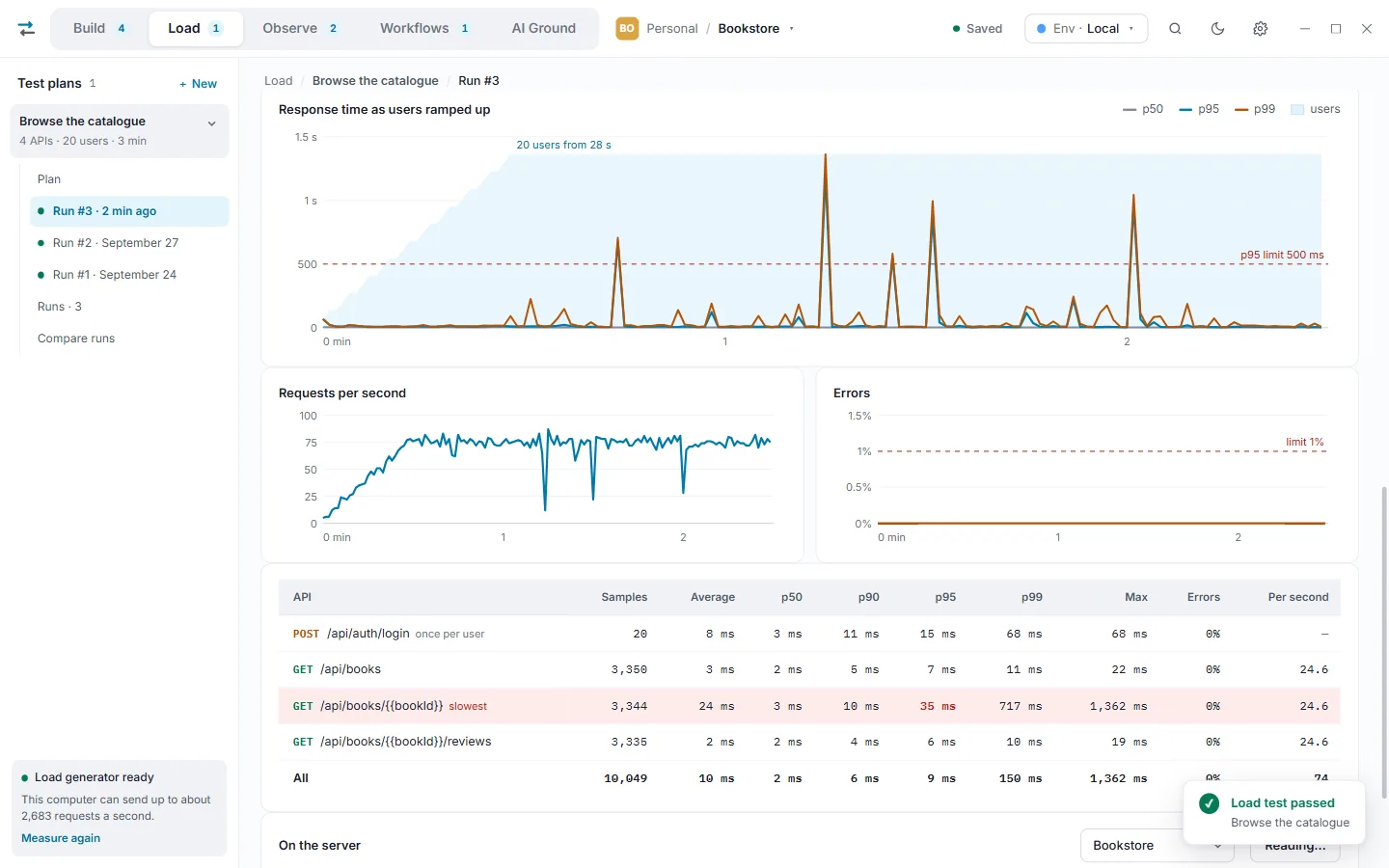This screenshot has width=1389, height=868.
Task: Click the green check icon in the toast
Action: [x=1210, y=803]
